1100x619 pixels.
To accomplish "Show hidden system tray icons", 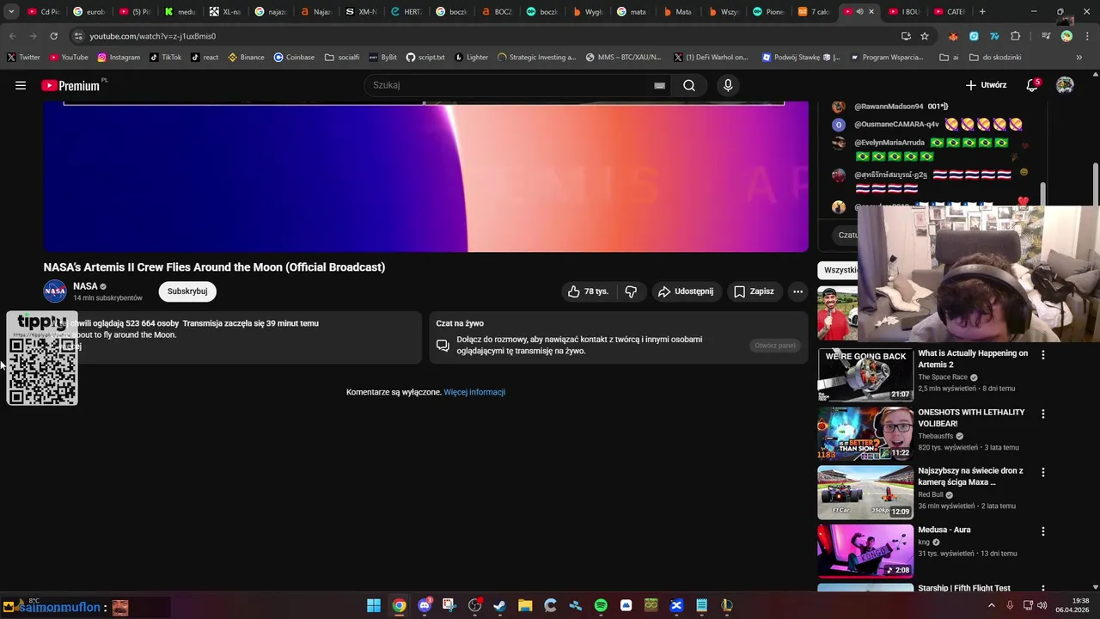I will coord(991,605).
